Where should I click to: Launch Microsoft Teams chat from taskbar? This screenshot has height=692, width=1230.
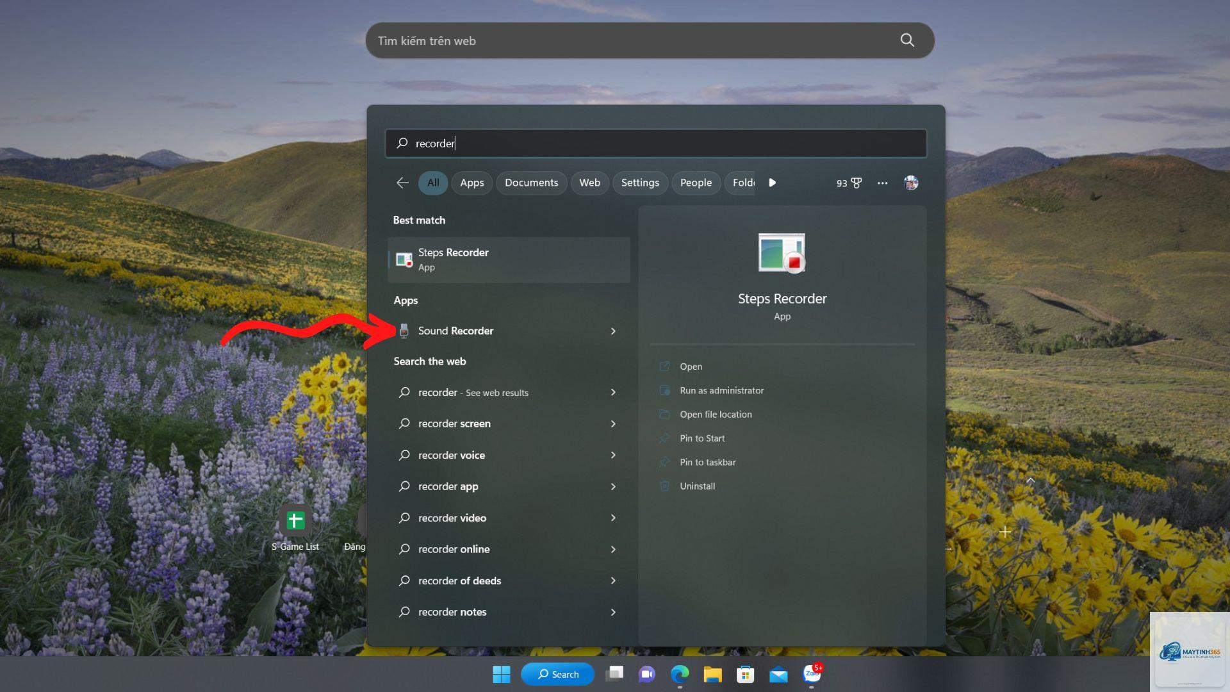click(x=647, y=674)
